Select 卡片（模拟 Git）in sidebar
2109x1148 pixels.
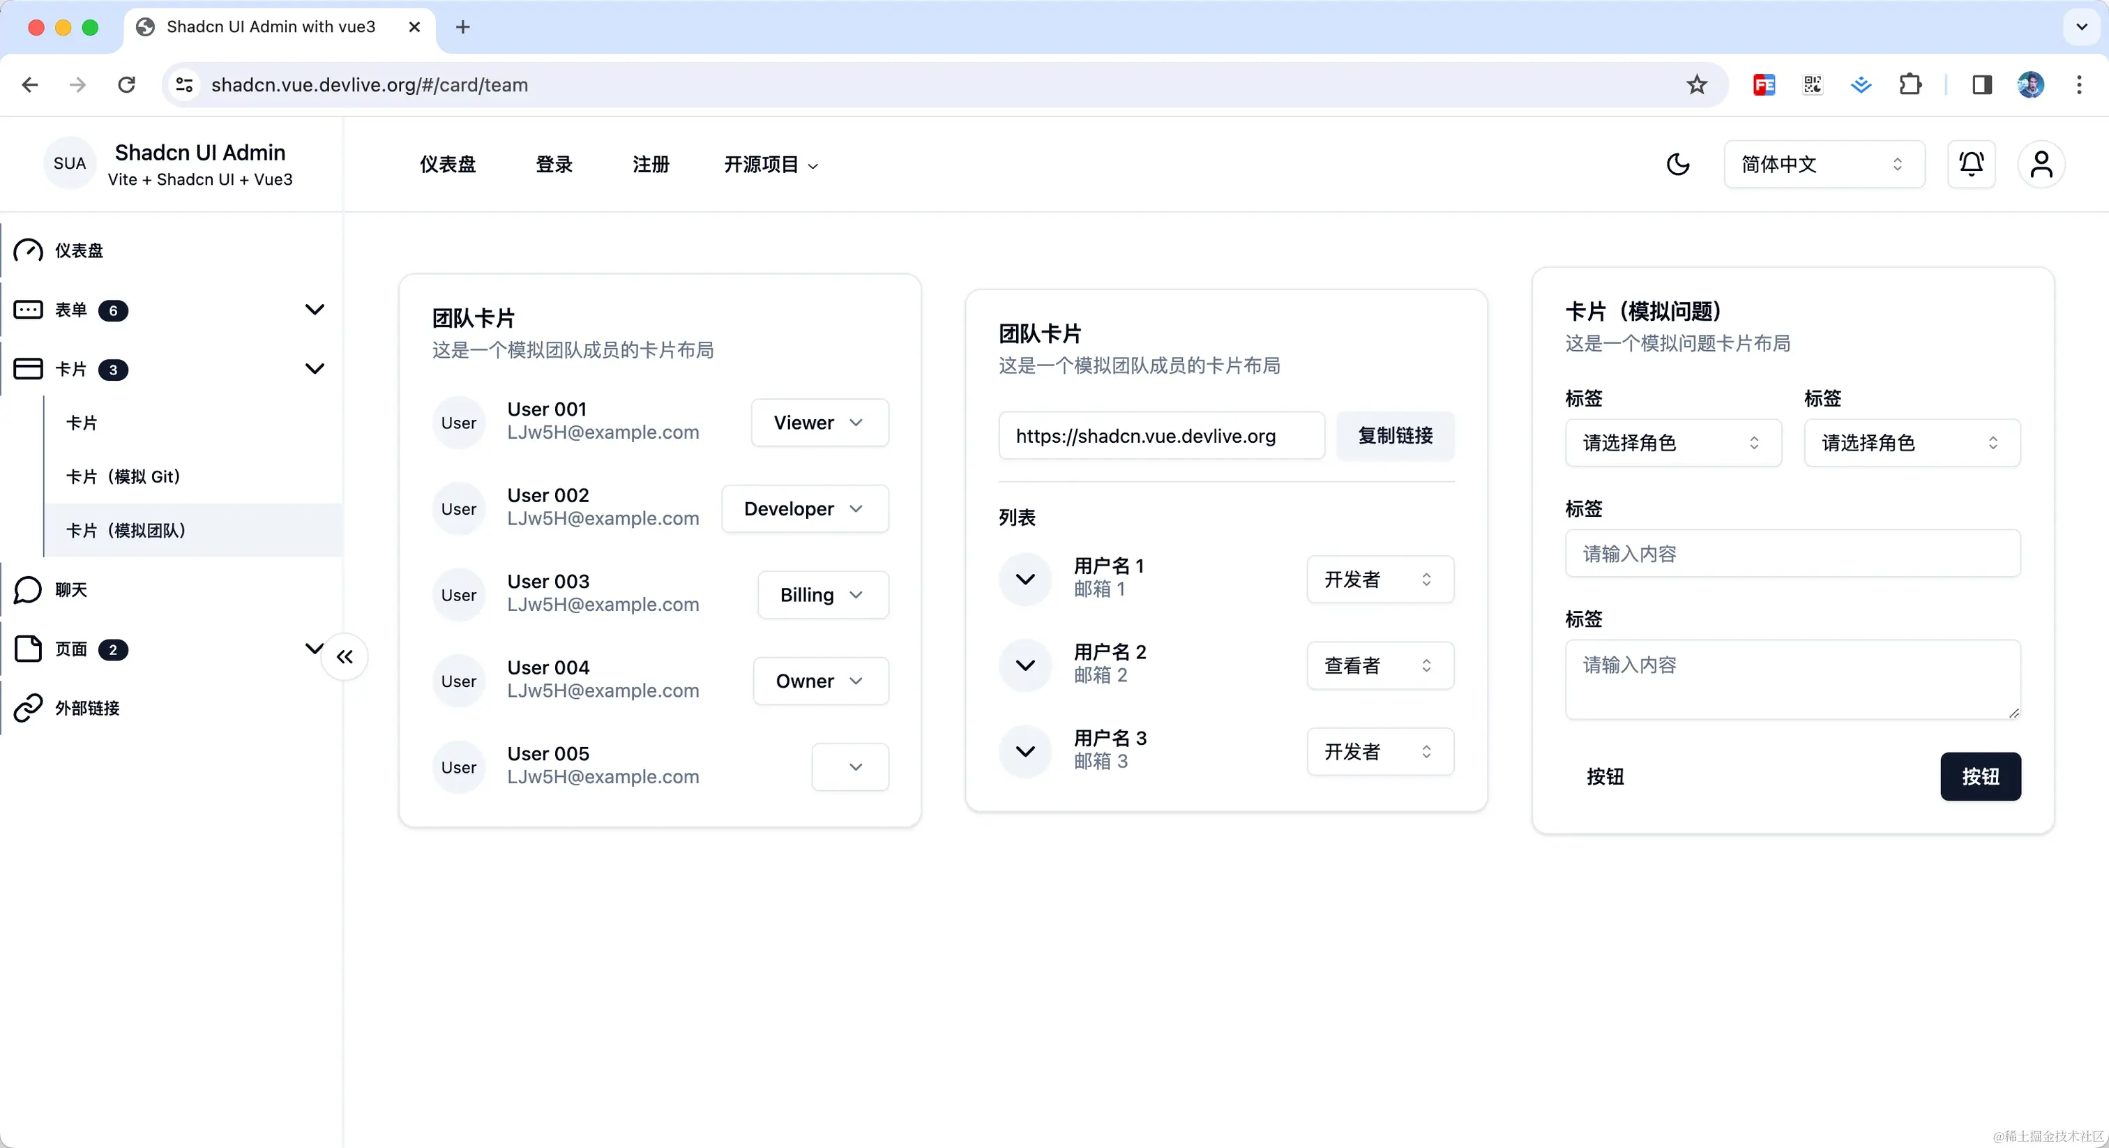click(123, 476)
